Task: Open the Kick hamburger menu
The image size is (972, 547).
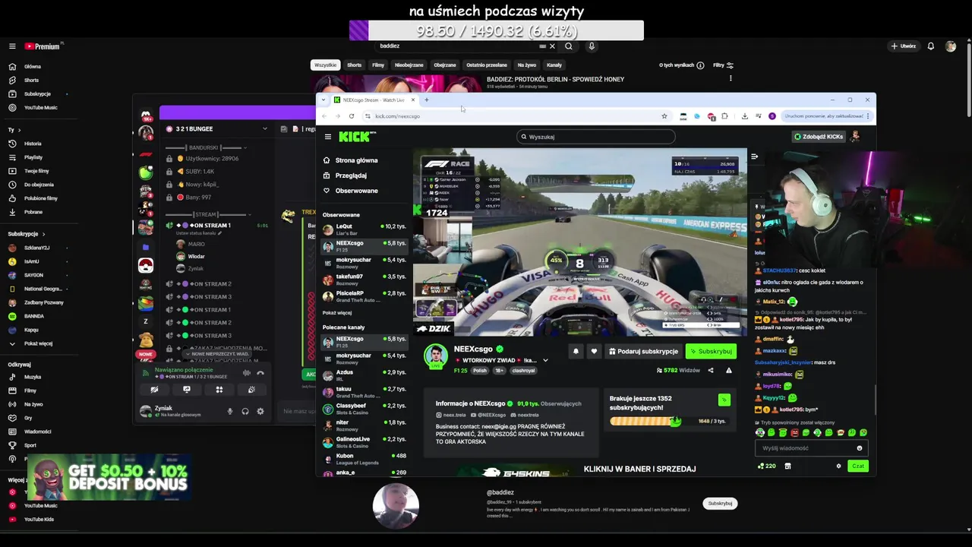Action: point(328,137)
